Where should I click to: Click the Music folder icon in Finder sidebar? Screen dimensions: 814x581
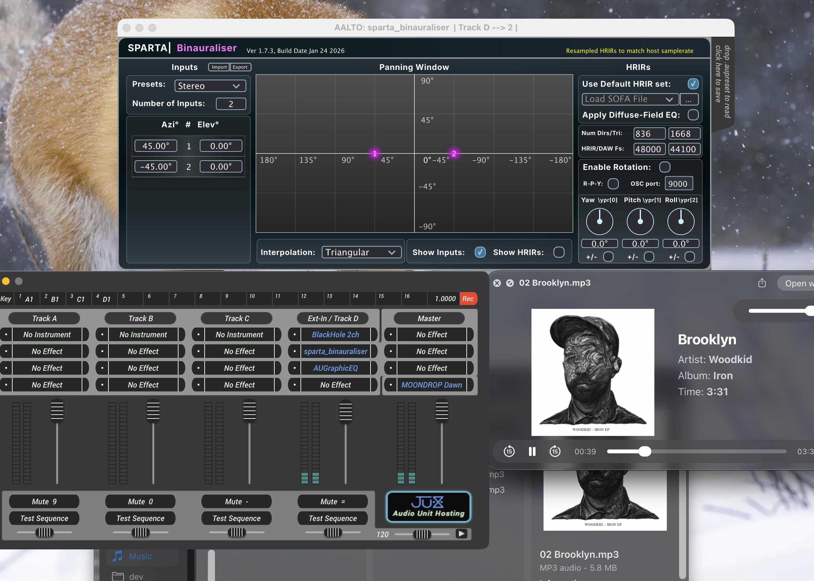(x=117, y=556)
